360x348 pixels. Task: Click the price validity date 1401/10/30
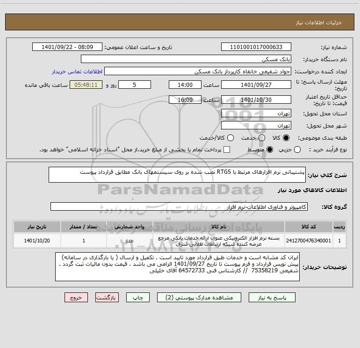coord(256,100)
